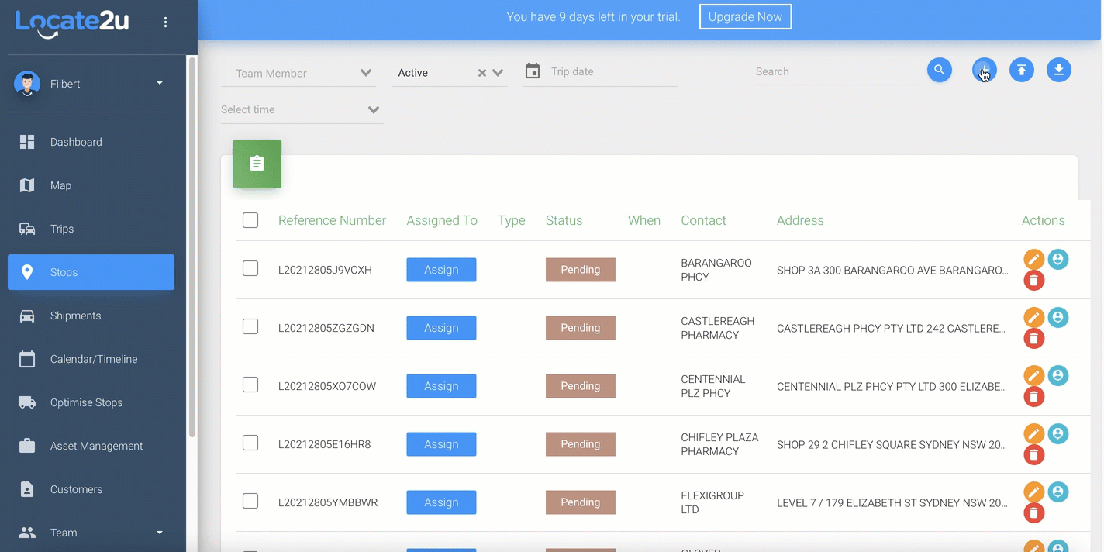
Task: Click Assign for CENTENNIAL PLZ PHCY
Action: click(x=441, y=386)
